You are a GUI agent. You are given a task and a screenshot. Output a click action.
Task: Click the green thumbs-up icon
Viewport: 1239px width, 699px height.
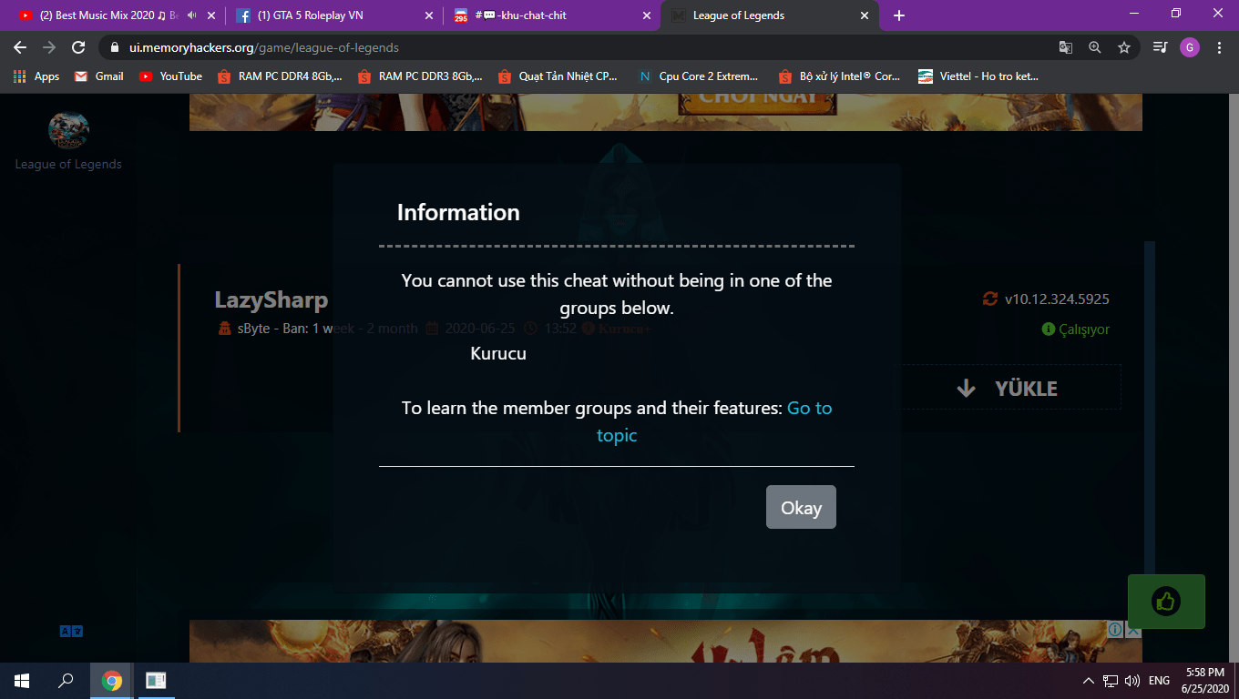click(1166, 601)
